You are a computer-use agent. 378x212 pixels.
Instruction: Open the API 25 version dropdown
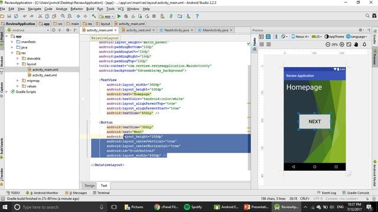pos(317,37)
